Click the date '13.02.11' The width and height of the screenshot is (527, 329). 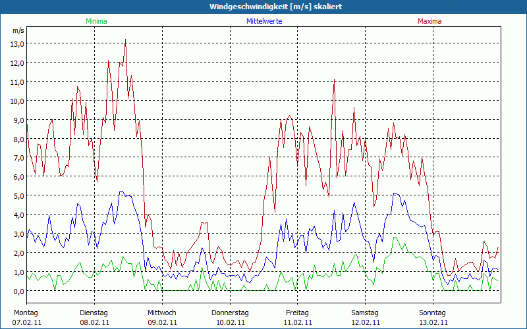coord(433,322)
